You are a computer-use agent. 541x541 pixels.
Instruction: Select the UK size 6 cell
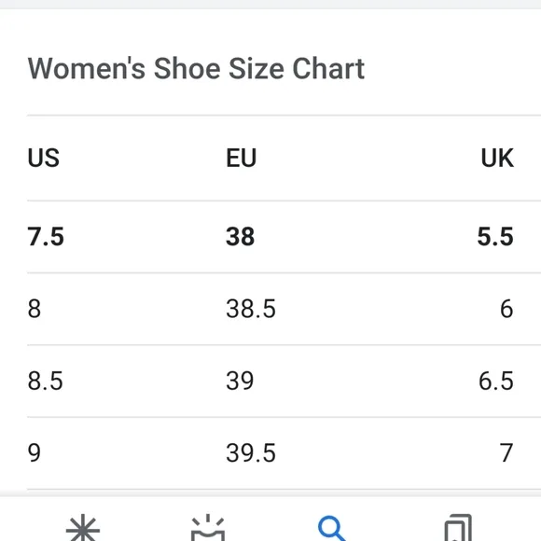click(506, 309)
